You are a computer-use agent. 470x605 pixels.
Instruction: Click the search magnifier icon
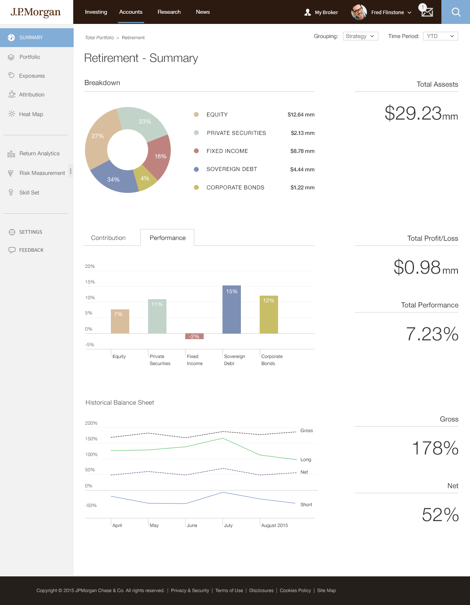(456, 12)
